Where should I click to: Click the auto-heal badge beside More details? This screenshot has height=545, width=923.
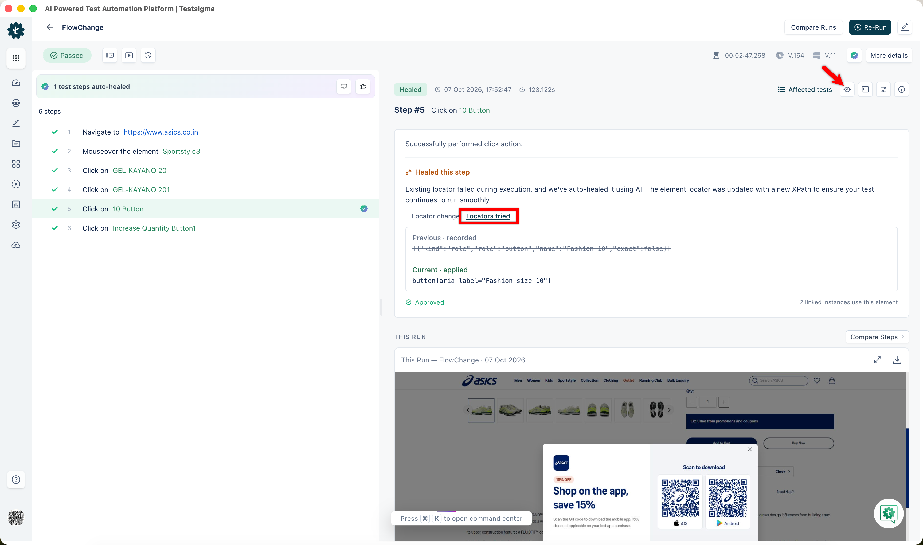[854, 56]
